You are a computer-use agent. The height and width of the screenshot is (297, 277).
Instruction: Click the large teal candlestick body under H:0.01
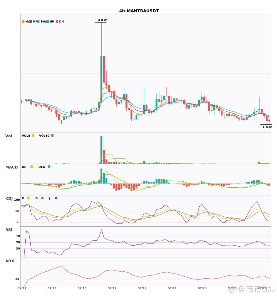pyautogui.click(x=101, y=79)
